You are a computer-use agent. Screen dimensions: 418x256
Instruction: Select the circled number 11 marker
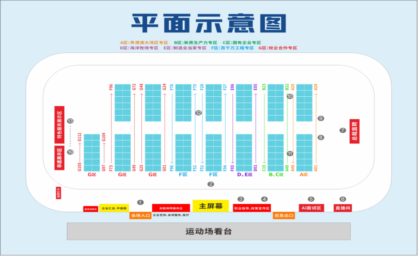click(x=290, y=154)
